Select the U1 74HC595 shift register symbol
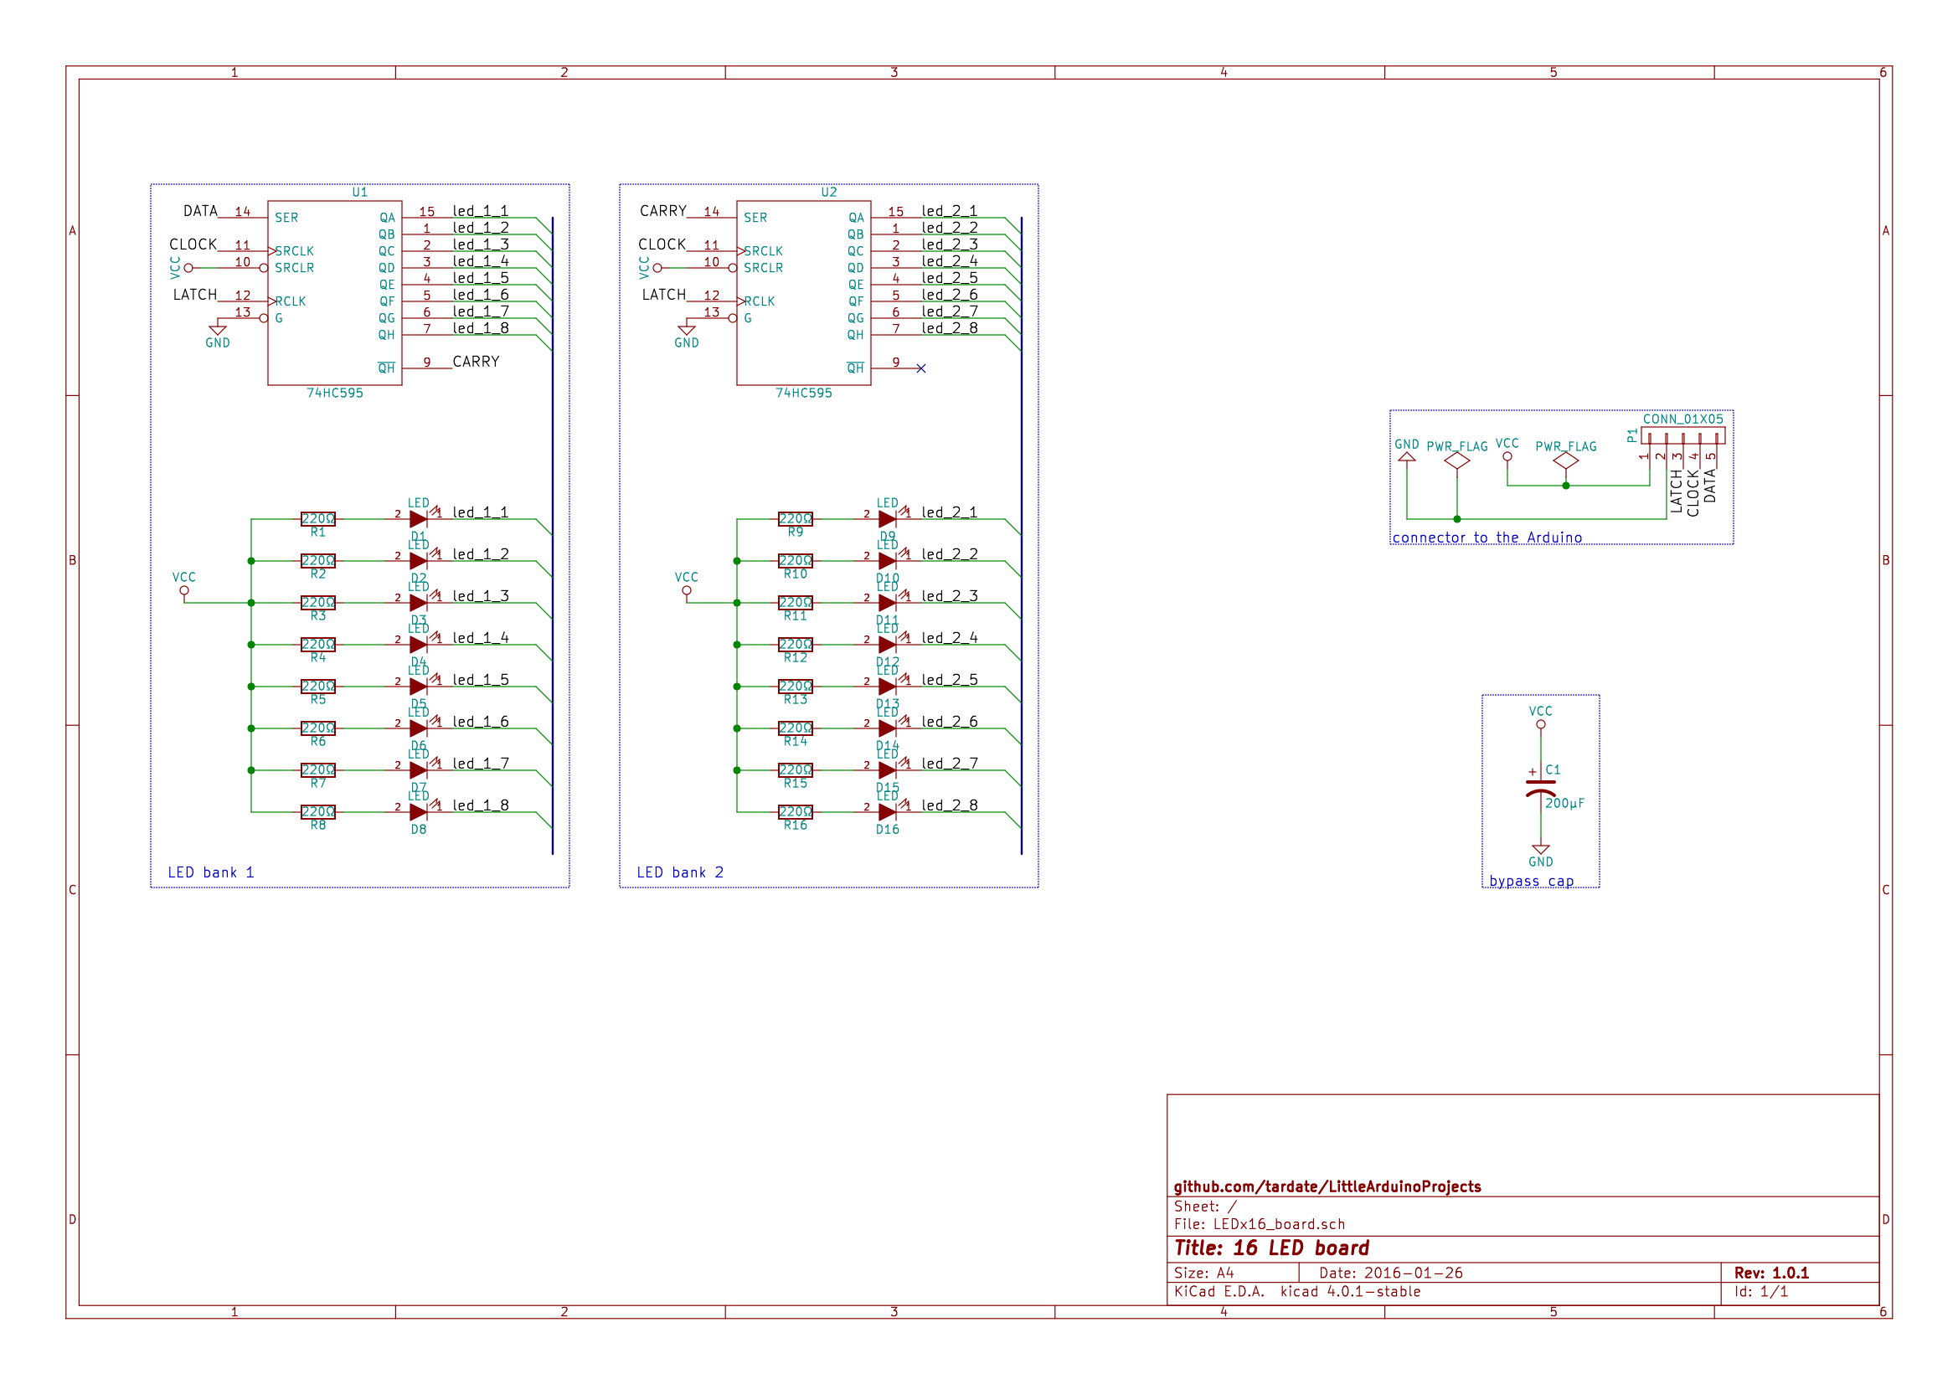 point(337,294)
